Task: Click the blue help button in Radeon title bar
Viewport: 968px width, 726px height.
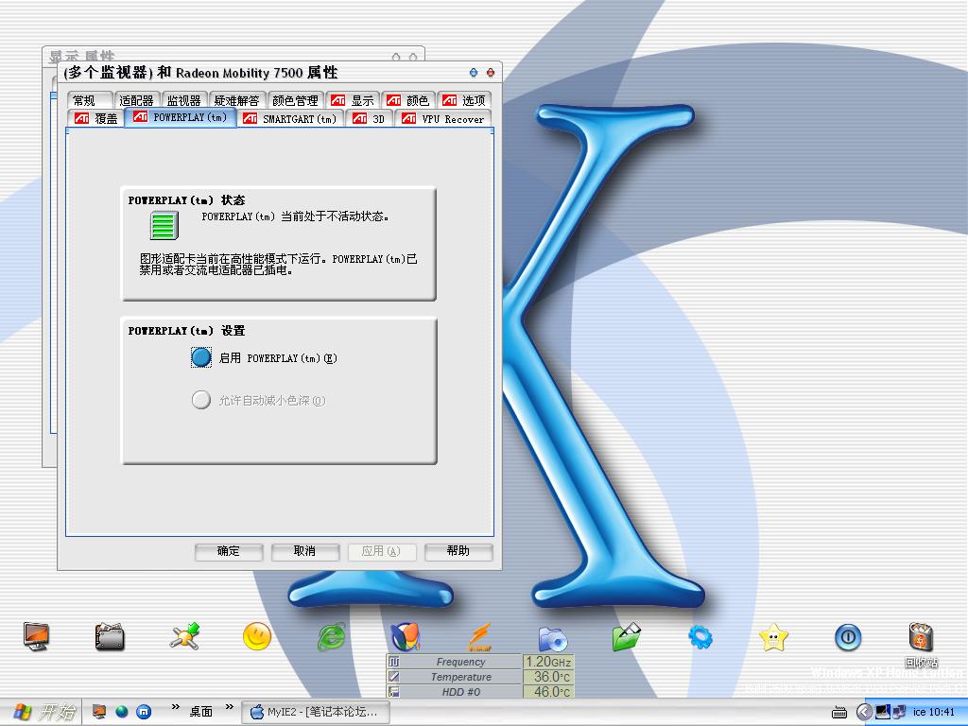Action: click(474, 73)
